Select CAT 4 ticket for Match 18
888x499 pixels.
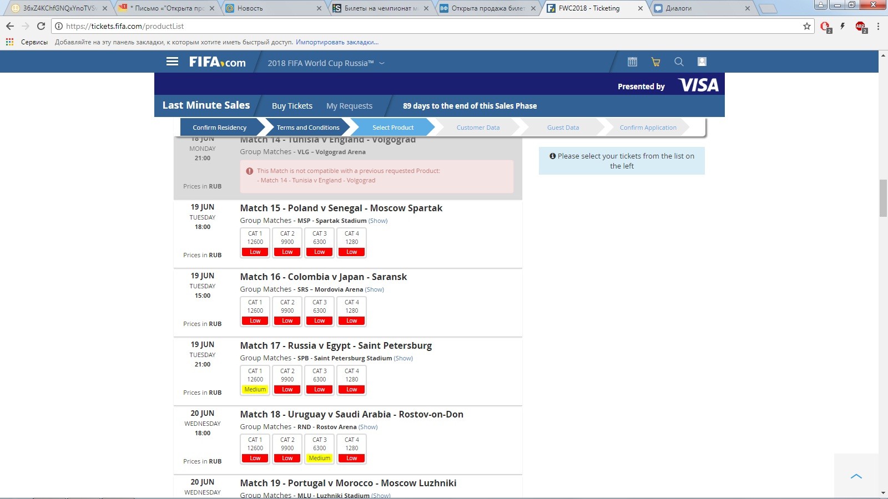click(352, 449)
